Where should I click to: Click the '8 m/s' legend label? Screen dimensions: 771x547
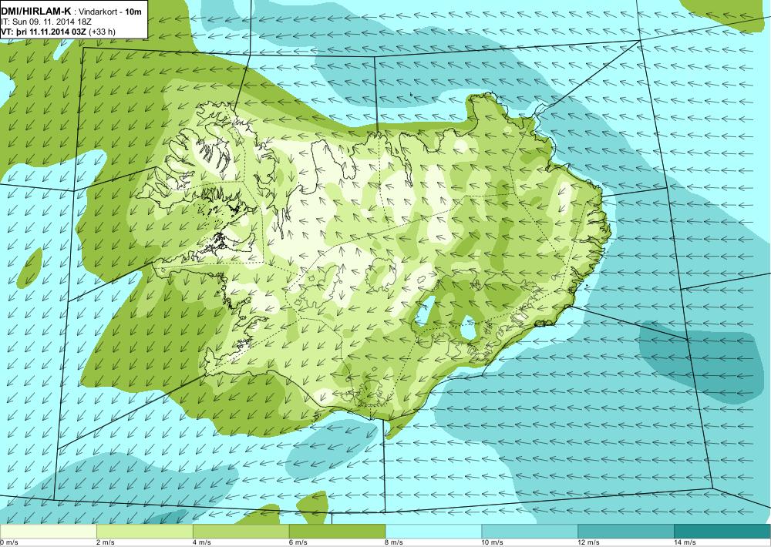click(395, 542)
